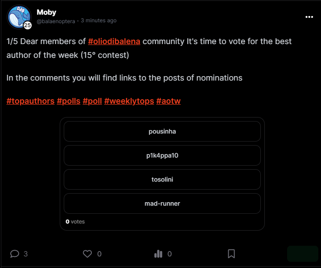Bookmark this post
The image size is (321, 268).
231,254
